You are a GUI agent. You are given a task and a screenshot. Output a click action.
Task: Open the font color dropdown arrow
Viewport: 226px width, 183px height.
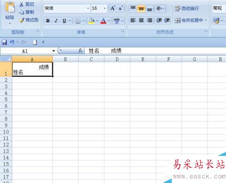(x=109, y=21)
